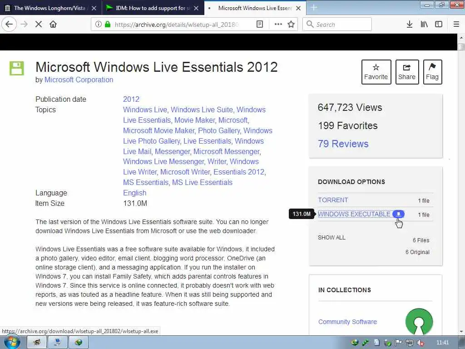The height and width of the screenshot is (349, 465).
Task: Open the 2012 publication date link
Action: coord(131,99)
